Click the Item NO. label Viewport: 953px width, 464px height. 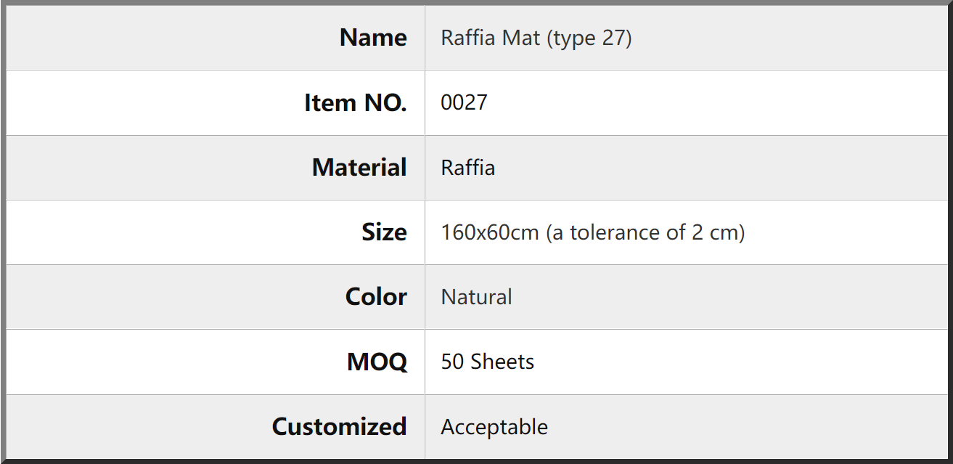(x=356, y=103)
